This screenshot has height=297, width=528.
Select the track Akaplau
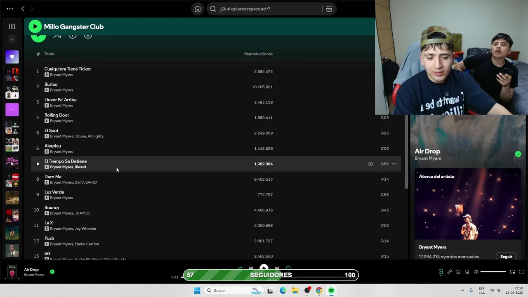[53, 146]
